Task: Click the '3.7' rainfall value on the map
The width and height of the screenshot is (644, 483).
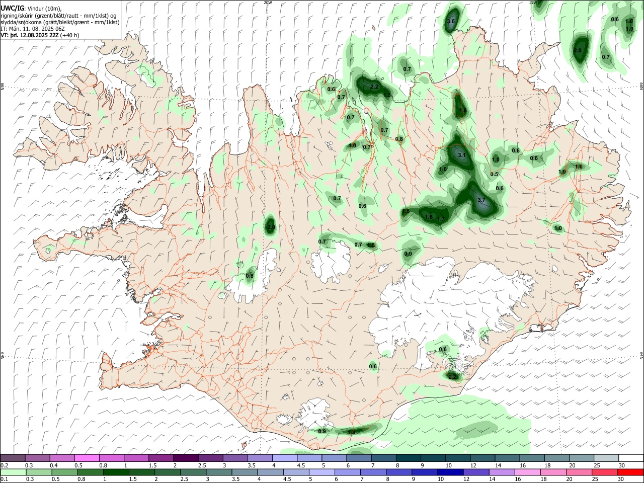Action: [x=481, y=200]
